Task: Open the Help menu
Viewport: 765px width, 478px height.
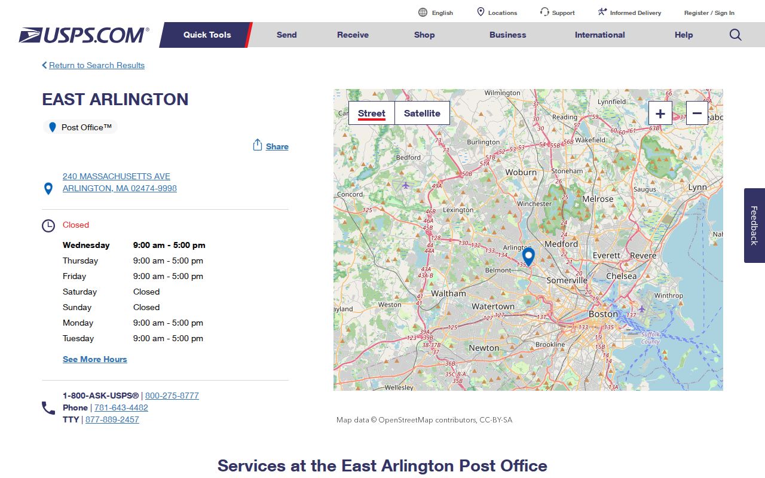Action: click(x=684, y=35)
